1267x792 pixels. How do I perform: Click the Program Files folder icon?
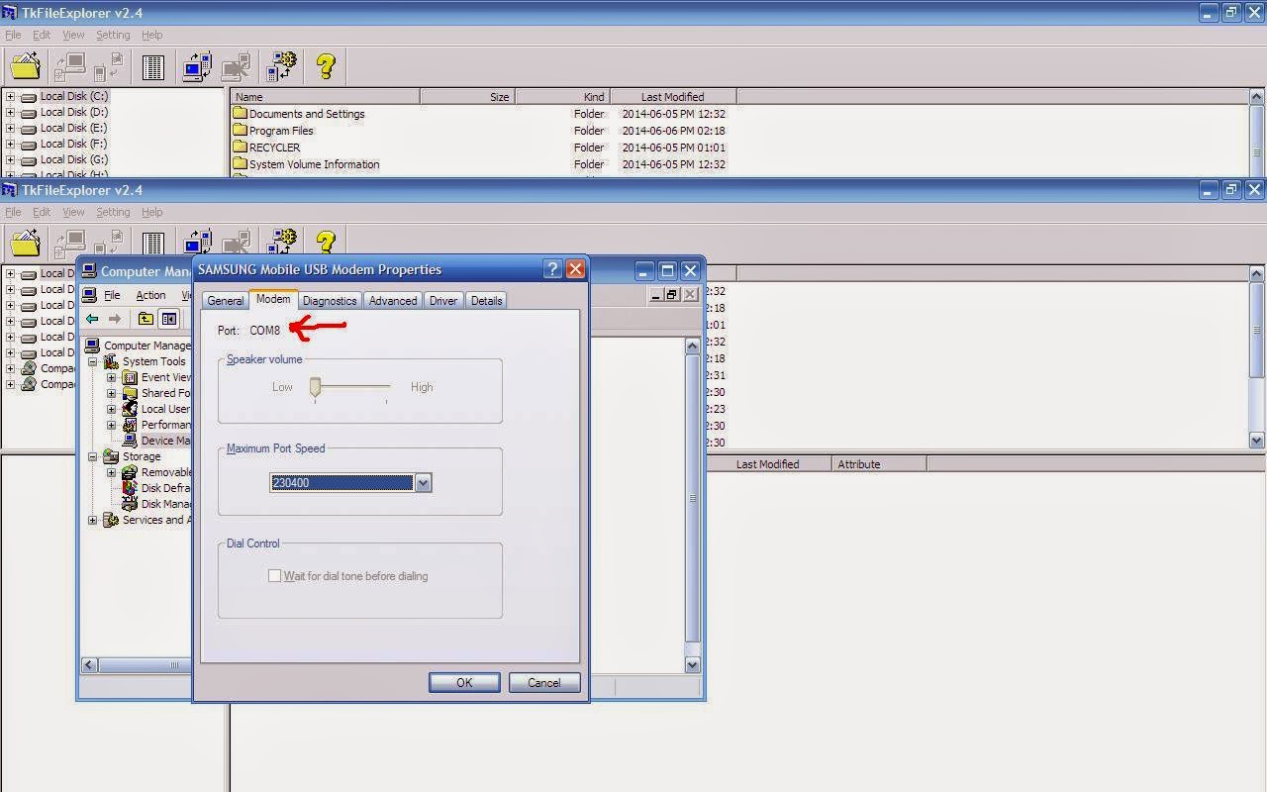tap(240, 131)
